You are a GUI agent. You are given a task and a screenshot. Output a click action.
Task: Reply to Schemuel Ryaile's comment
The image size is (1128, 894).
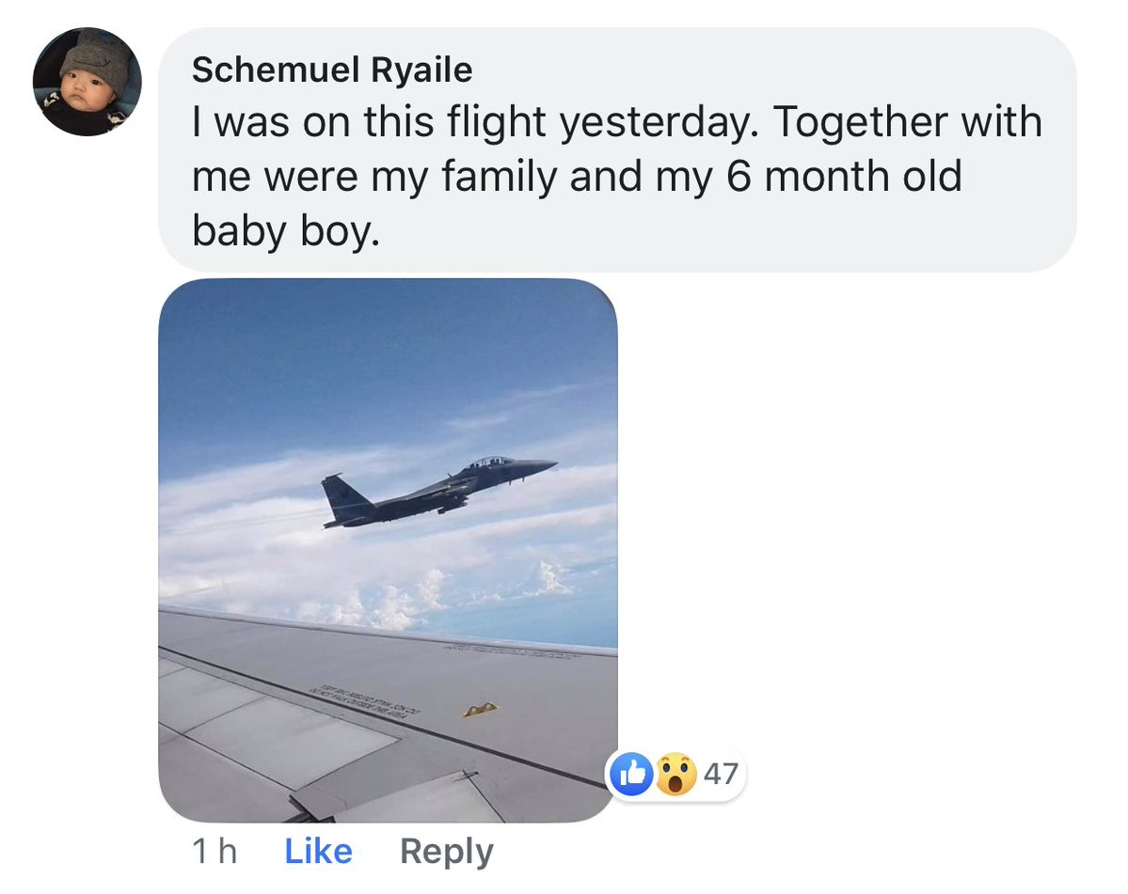click(447, 853)
